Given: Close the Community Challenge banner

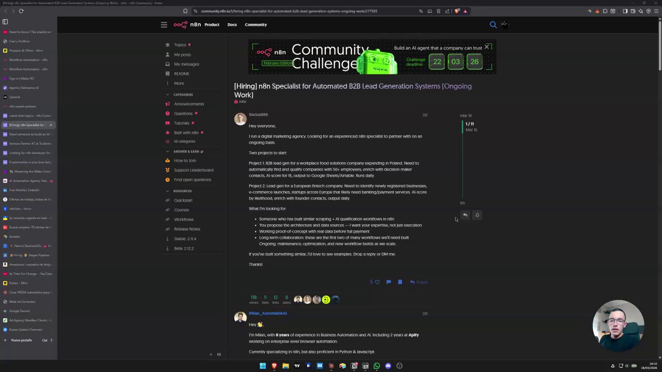Looking at the screenshot, I should click(x=487, y=47).
